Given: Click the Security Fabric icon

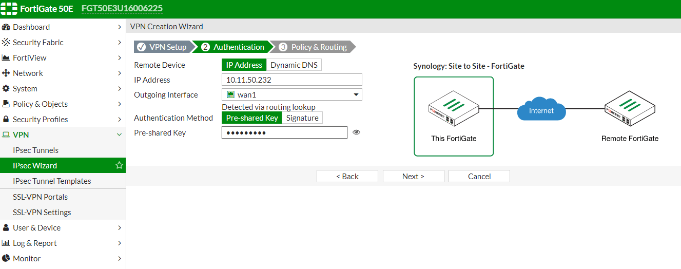Looking at the screenshot, I should (x=6, y=43).
